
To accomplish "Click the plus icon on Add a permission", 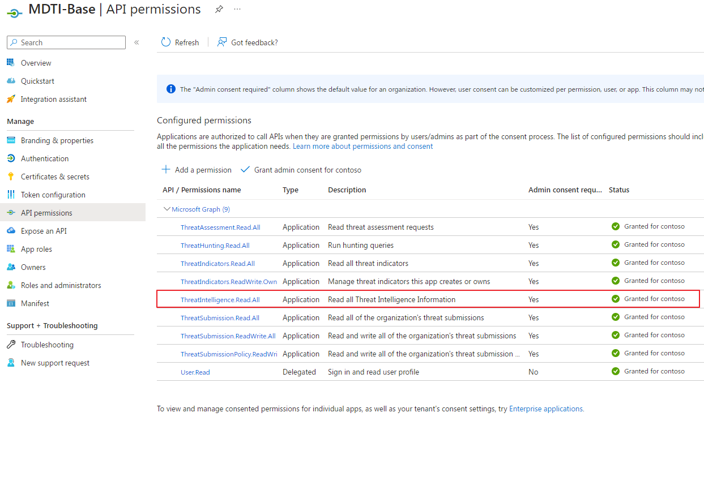I will click(x=165, y=169).
